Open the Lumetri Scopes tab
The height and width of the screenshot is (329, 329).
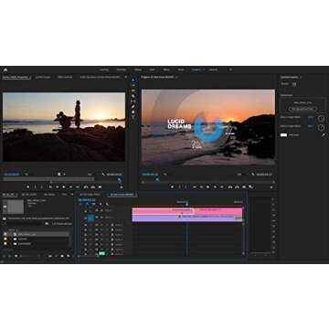(x=43, y=77)
